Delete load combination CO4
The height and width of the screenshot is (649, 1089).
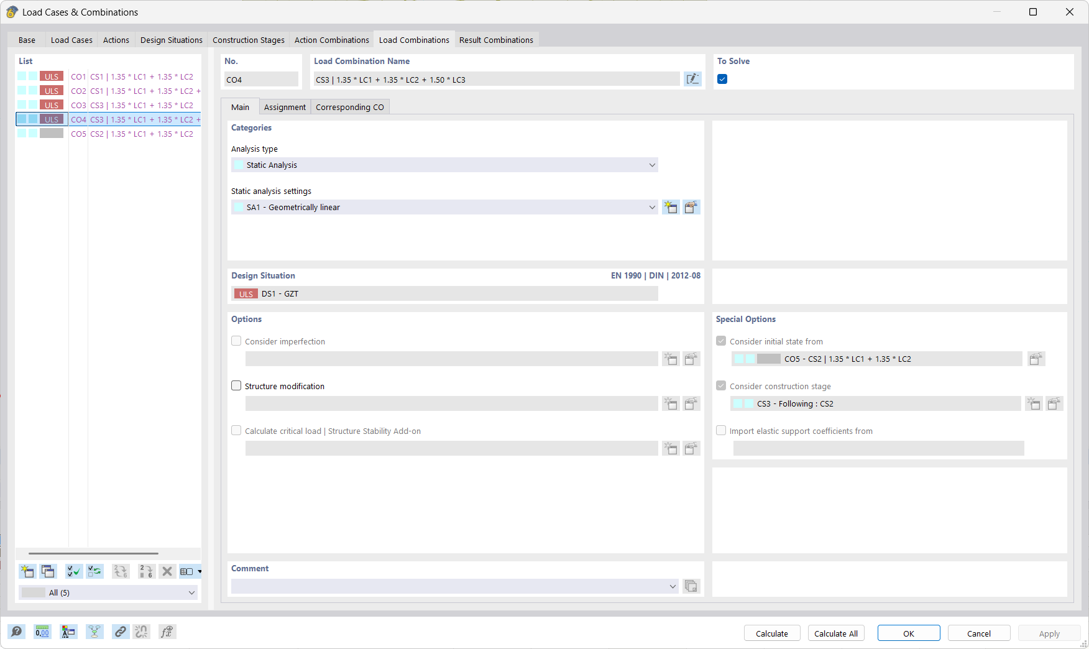pos(167,571)
